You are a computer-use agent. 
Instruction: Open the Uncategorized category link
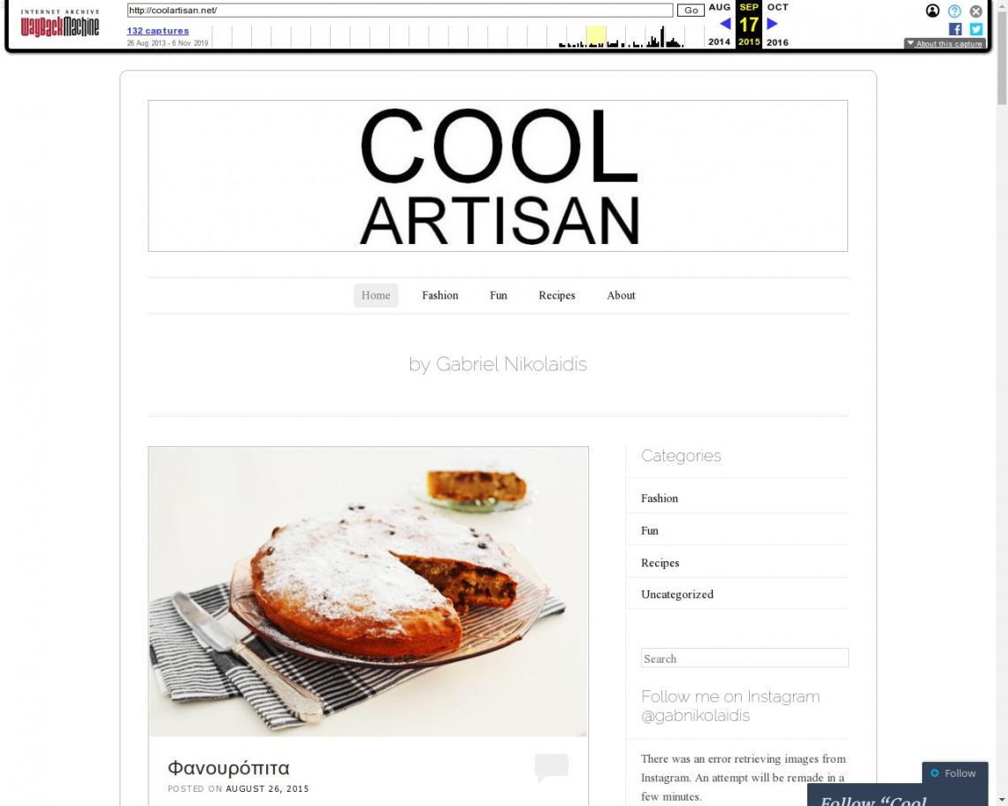tap(677, 594)
